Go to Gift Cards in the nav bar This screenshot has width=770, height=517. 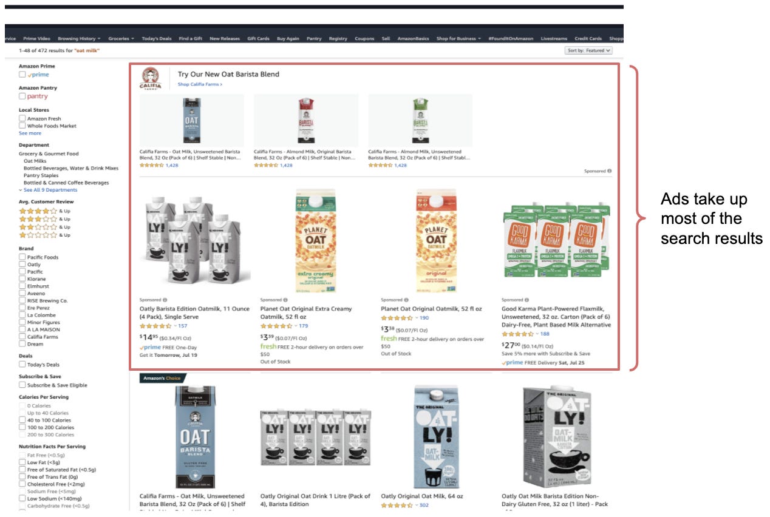[258, 38]
